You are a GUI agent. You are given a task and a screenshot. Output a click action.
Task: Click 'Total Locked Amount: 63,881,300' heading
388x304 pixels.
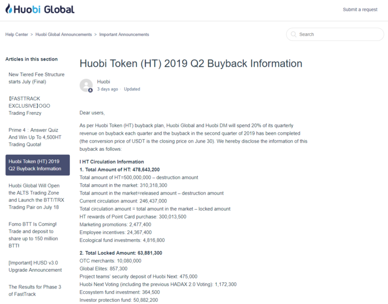pyautogui.click(x=121, y=253)
